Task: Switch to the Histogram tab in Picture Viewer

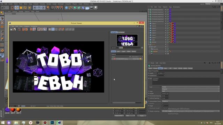Action: [121, 32]
